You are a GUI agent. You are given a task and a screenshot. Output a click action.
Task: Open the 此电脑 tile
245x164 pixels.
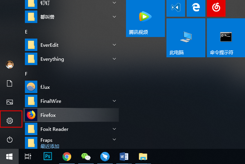pyautogui.click(x=186, y=38)
